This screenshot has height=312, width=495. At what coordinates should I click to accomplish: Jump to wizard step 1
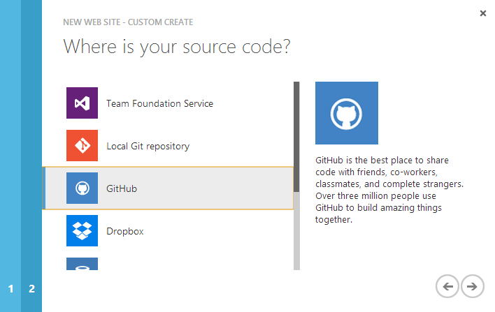[10, 288]
